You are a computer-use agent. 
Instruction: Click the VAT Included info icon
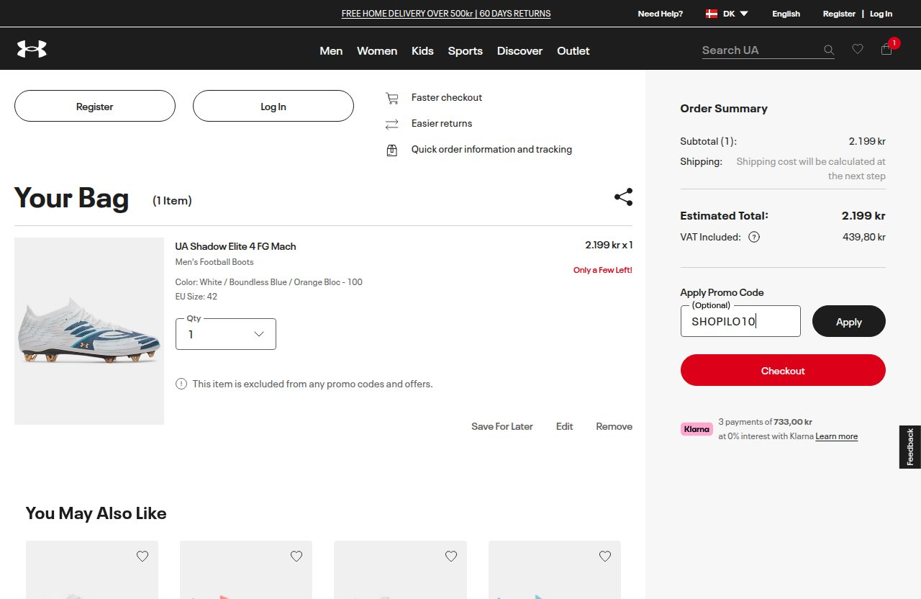click(x=754, y=237)
